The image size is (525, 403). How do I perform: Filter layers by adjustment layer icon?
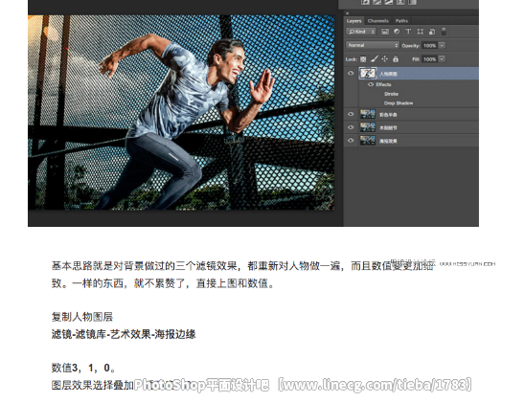[x=397, y=32]
